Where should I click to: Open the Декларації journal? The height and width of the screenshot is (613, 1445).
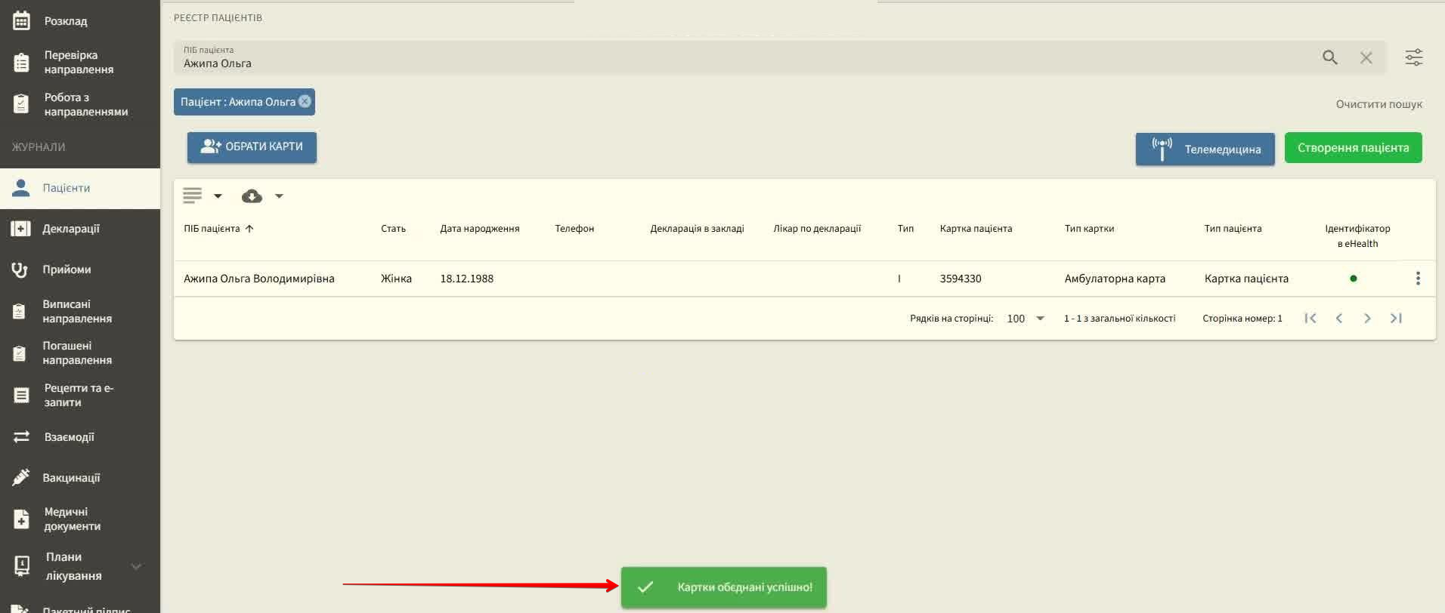tap(80, 229)
